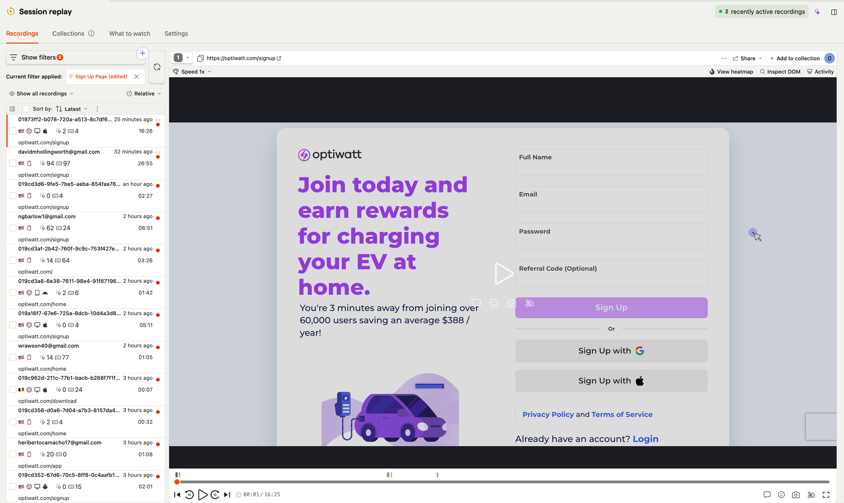
Task: Click the skip forward 10 seconds icon
Action: 215,495
